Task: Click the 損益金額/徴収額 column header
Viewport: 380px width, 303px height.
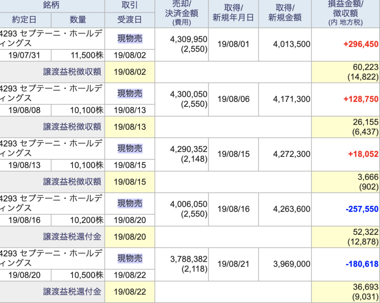Action: (x=345, y=13)
